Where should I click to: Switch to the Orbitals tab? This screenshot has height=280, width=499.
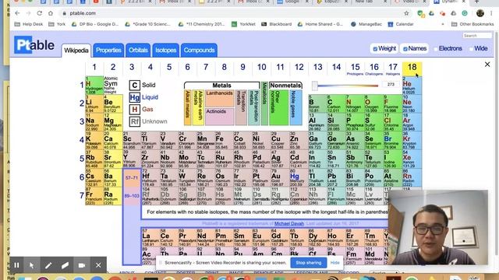coord(138,50)
